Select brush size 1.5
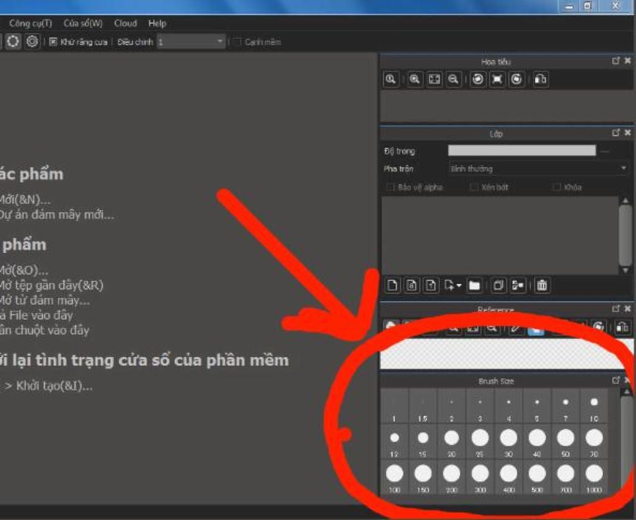The height and width of the screenshot is (520, 636). click(x=422, y=406)
